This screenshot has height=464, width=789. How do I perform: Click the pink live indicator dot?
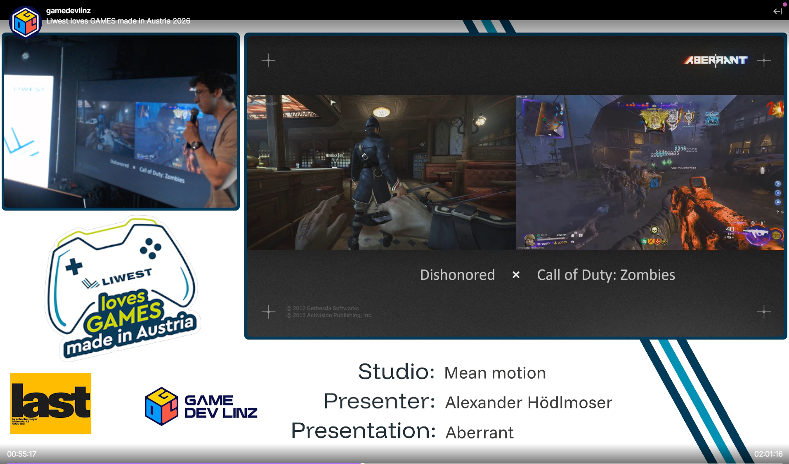point(784,4)
